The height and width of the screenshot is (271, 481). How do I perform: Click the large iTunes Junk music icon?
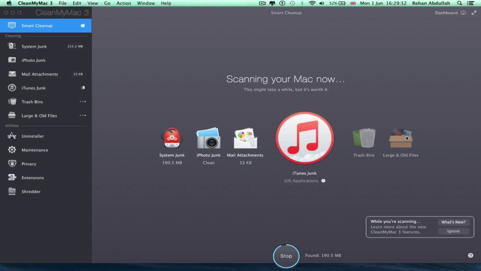click(x=304, y=138)
